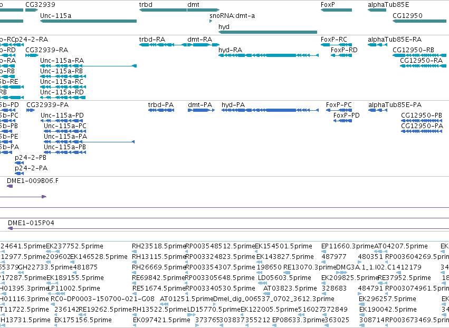449x328 pixels.
Task: Select the hyd-RA transcript glyph
Action: click(269, 55)
